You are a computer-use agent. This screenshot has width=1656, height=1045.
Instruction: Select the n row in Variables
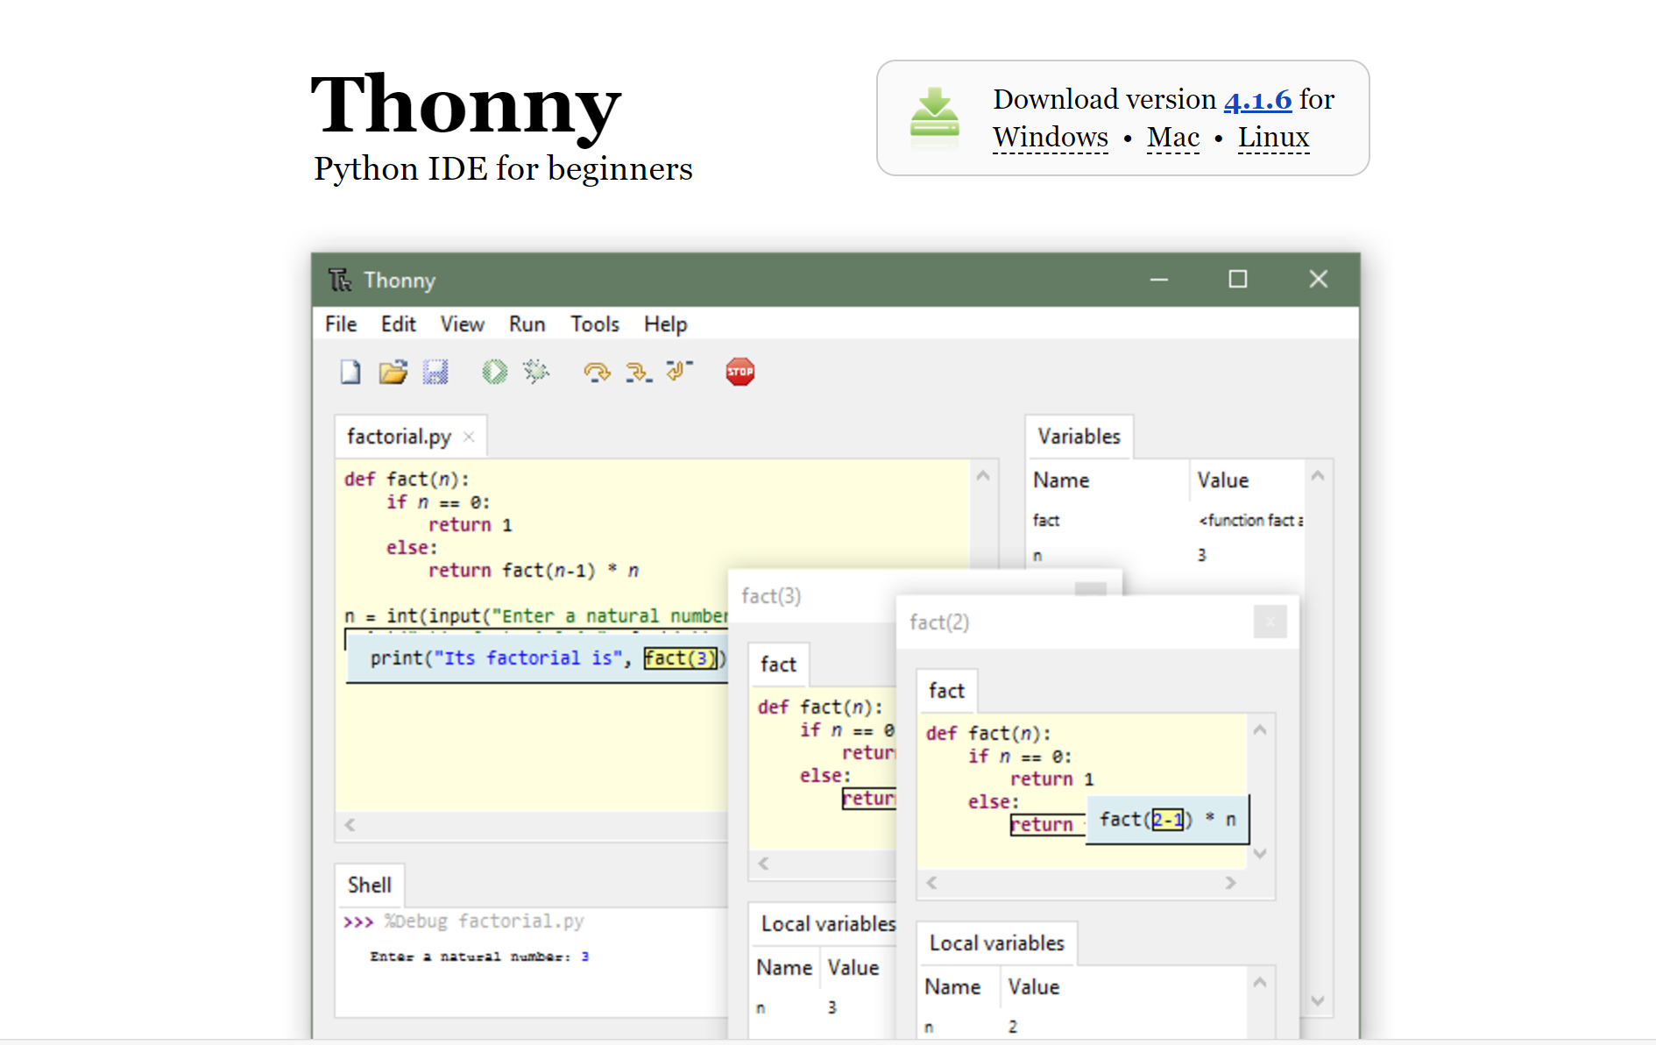(1167, 556)
